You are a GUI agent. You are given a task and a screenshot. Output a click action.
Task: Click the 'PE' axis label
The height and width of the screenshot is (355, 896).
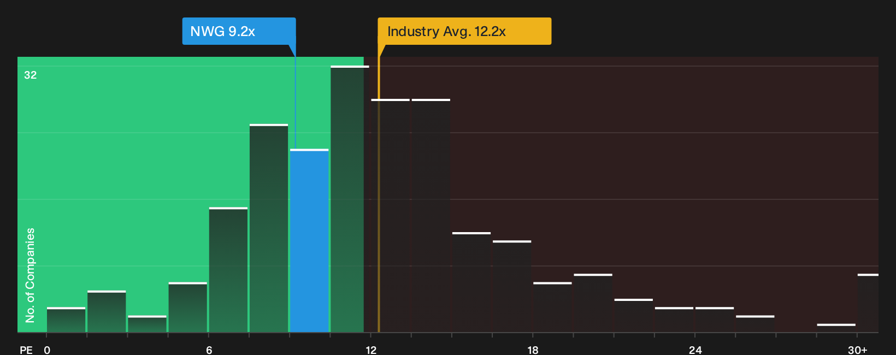pos(26,350)
